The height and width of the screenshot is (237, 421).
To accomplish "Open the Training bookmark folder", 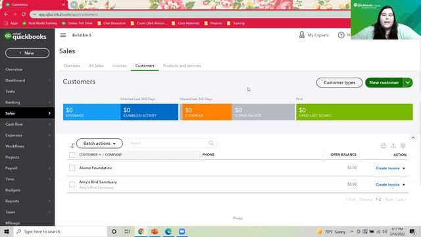I will [x=235, y=24].
